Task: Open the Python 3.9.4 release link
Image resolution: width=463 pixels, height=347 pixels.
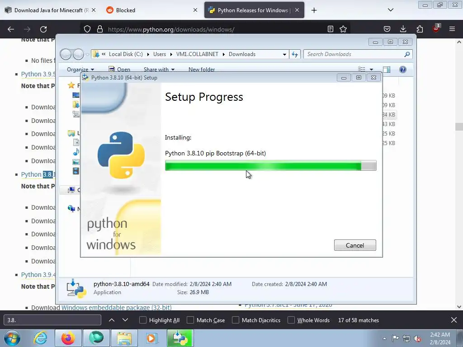Action: [38, 275]
